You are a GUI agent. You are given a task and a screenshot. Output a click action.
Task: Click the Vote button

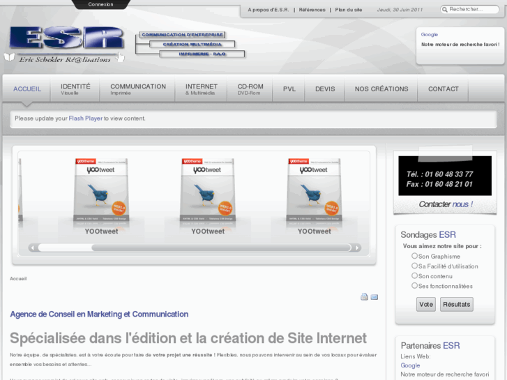pos(426,304)
